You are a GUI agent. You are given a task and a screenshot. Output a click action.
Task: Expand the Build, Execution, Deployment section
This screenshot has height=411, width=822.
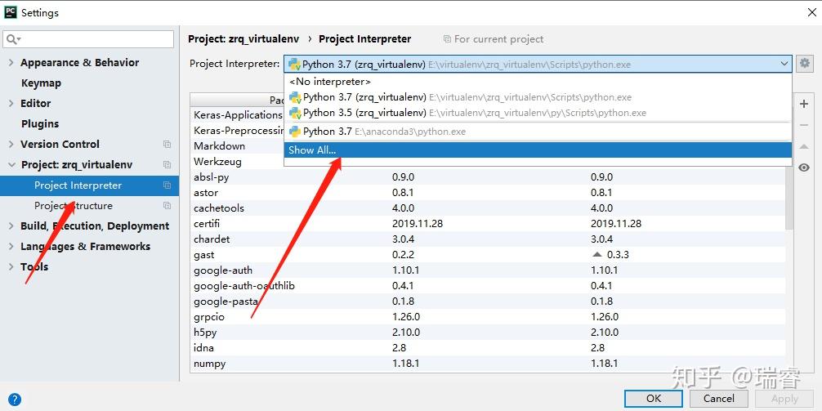(11, 226)
